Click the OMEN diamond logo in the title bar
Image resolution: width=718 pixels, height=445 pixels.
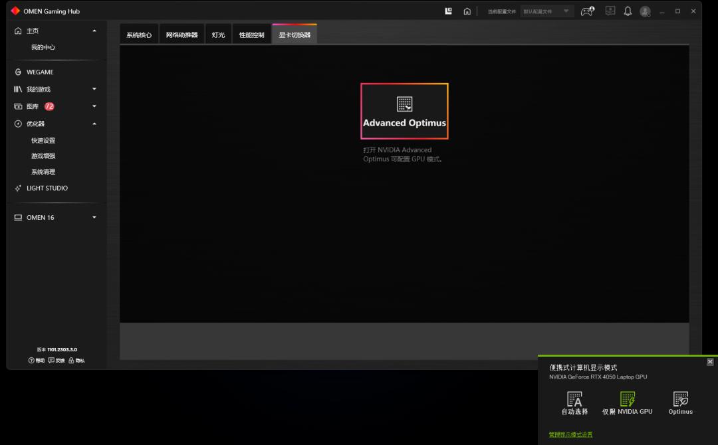tap(15, 11)
